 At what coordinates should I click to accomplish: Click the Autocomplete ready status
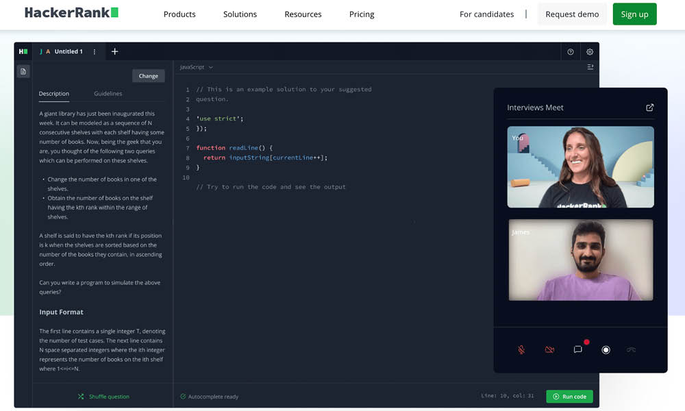click(x=209, y=397)
